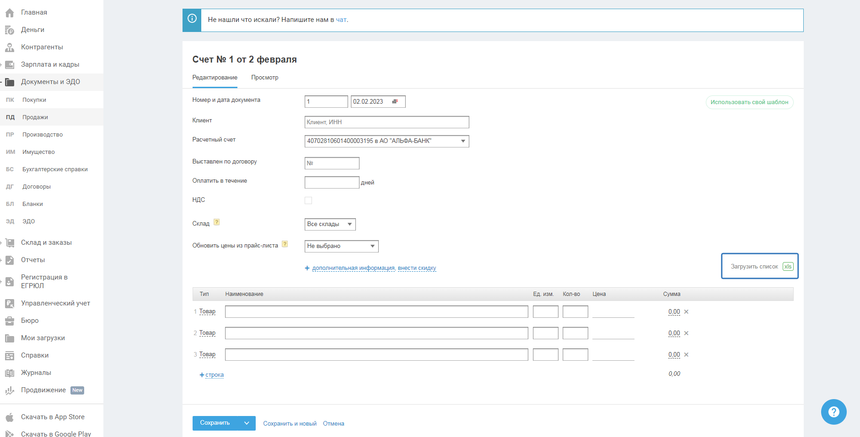Click the Клиент, ИНН input field
This screenshot has height=437, width=860.
pyautogui.click(x=387, y=122)
